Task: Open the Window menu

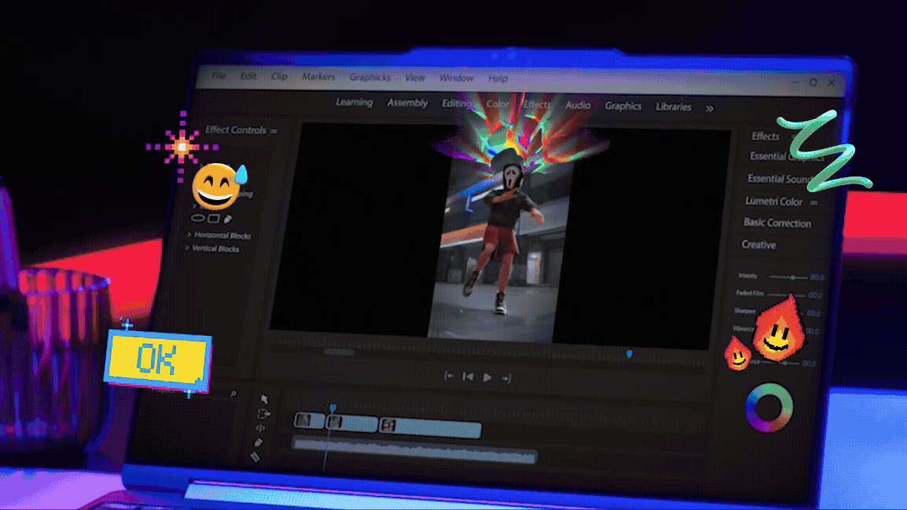Action: 457,78
